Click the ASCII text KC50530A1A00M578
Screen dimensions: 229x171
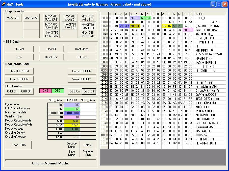coord(209,54)
